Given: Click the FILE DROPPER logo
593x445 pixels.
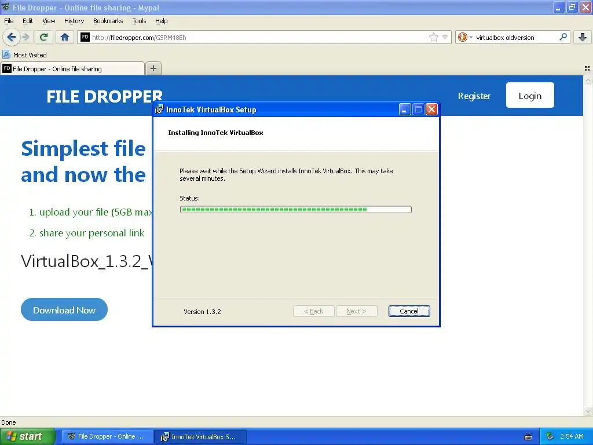Looking at the screenshot, I should pyautogui.click(x=104, y=97).
